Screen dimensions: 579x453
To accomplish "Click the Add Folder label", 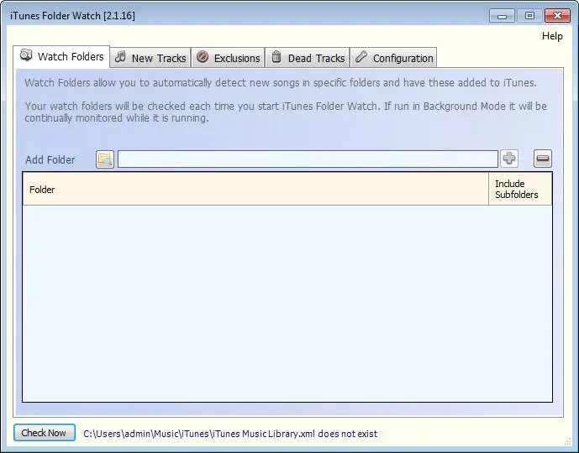I will (x=50, y=159).
